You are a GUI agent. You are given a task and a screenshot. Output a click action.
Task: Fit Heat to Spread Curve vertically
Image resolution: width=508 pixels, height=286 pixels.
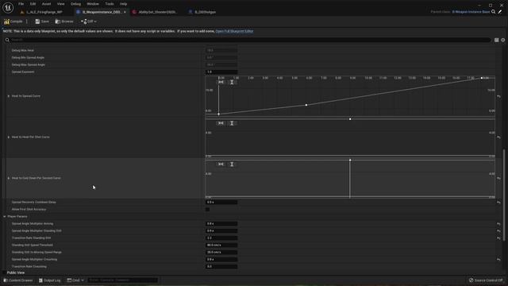[x=232, y=83]
